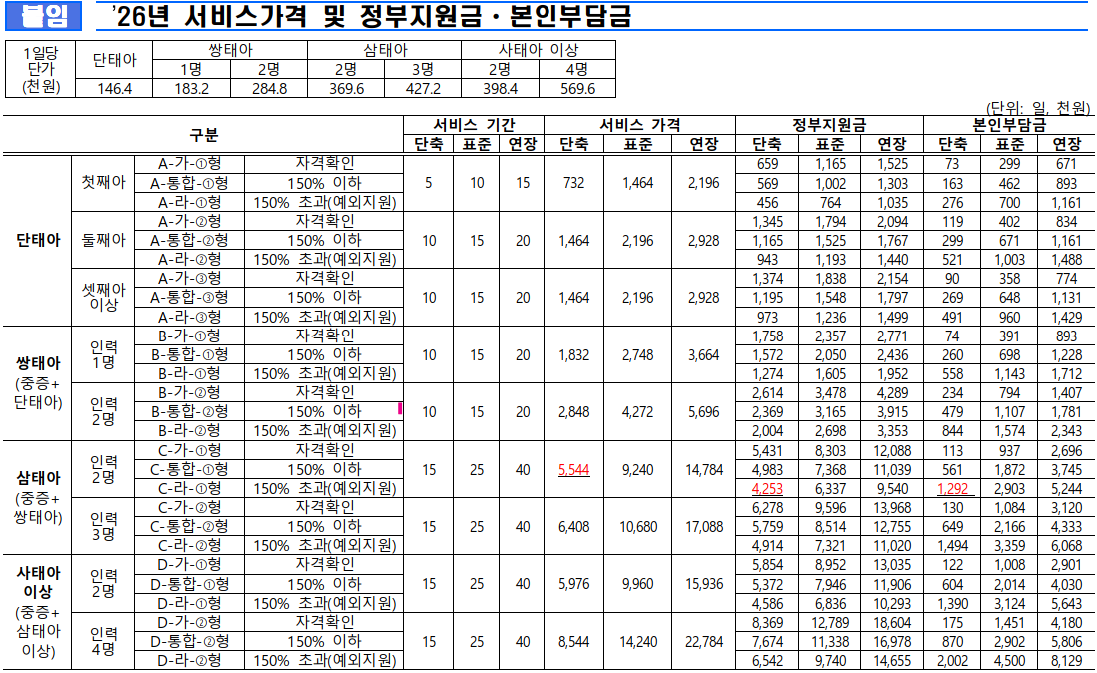Select the 정부지원금 column header
This screenshot has width=1097, height=673.
pyautogui.click(x=829, y=125)
